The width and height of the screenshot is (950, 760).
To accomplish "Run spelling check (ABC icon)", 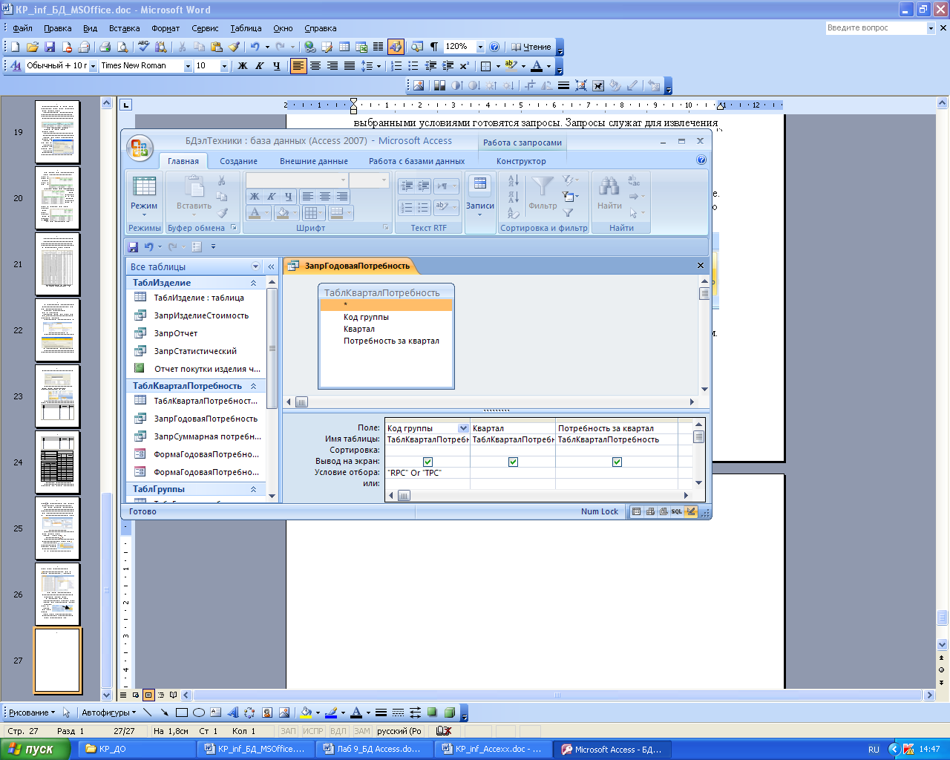I will [x=143, y=47].
